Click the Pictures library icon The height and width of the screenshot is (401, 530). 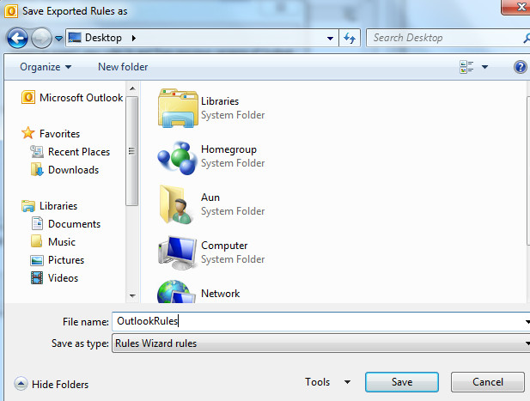pyautogui.click(x=37, y=260)
